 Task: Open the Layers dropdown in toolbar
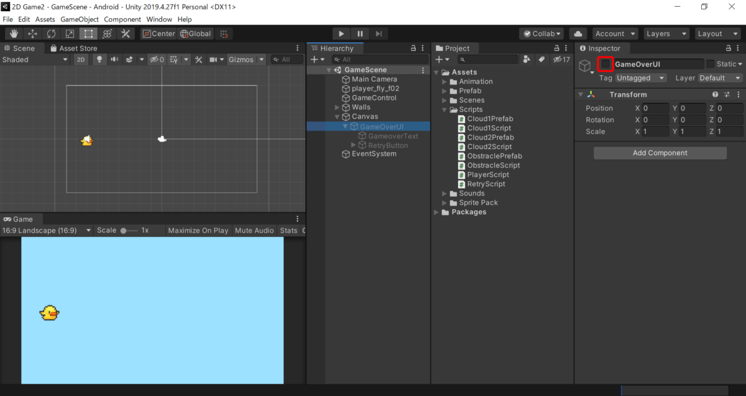click(x=666, y=34)
